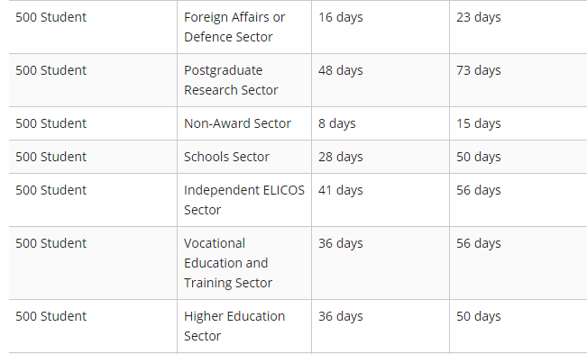Select the 28 days cell
587x354 pixels.
pyautogui.click(x=381, y=157)
